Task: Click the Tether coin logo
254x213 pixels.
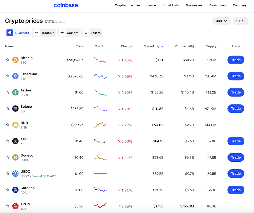Action: pos(15,92)
